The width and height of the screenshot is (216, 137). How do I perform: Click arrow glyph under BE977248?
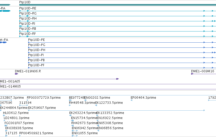click(x=70, y=100)
